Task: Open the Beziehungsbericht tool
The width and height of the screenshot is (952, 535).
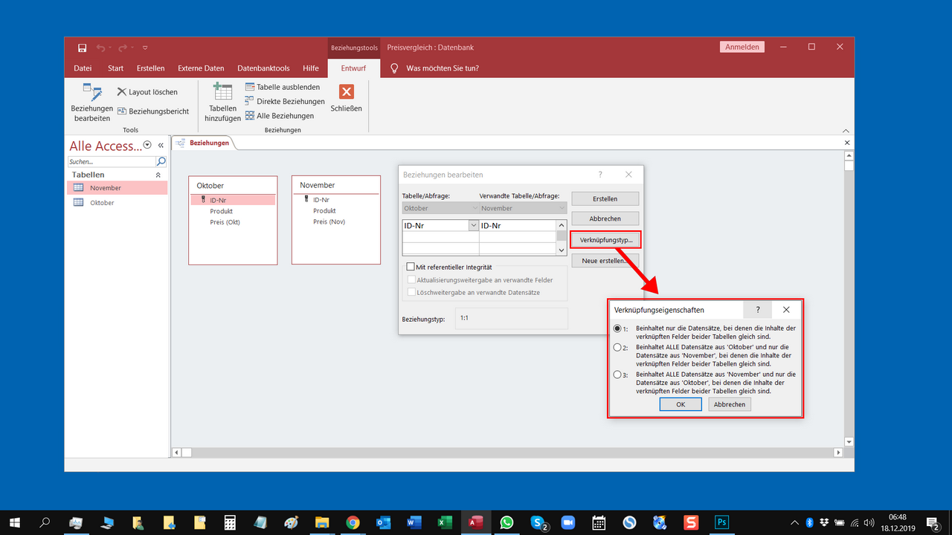Action: (x=153, y=111)
